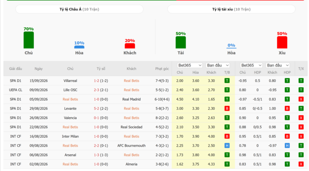Click the corner stat 6-10(4-6)
Viewport: 309px width, 171px height.
(162, 99)
